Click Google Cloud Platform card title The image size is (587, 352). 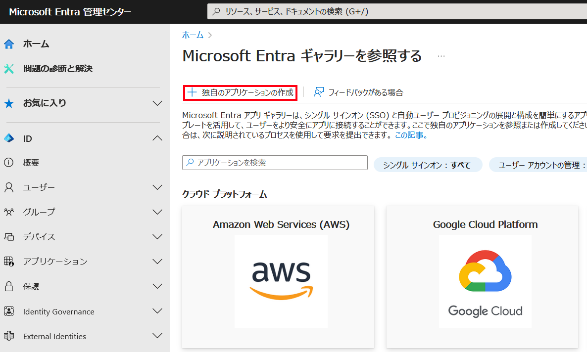pyautogui.click(x=485, y=224)
